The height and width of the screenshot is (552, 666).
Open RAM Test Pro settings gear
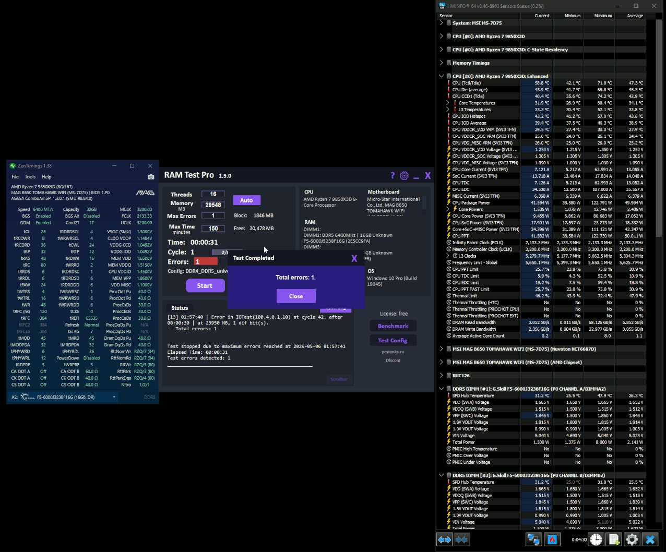(x=404, y=176)
